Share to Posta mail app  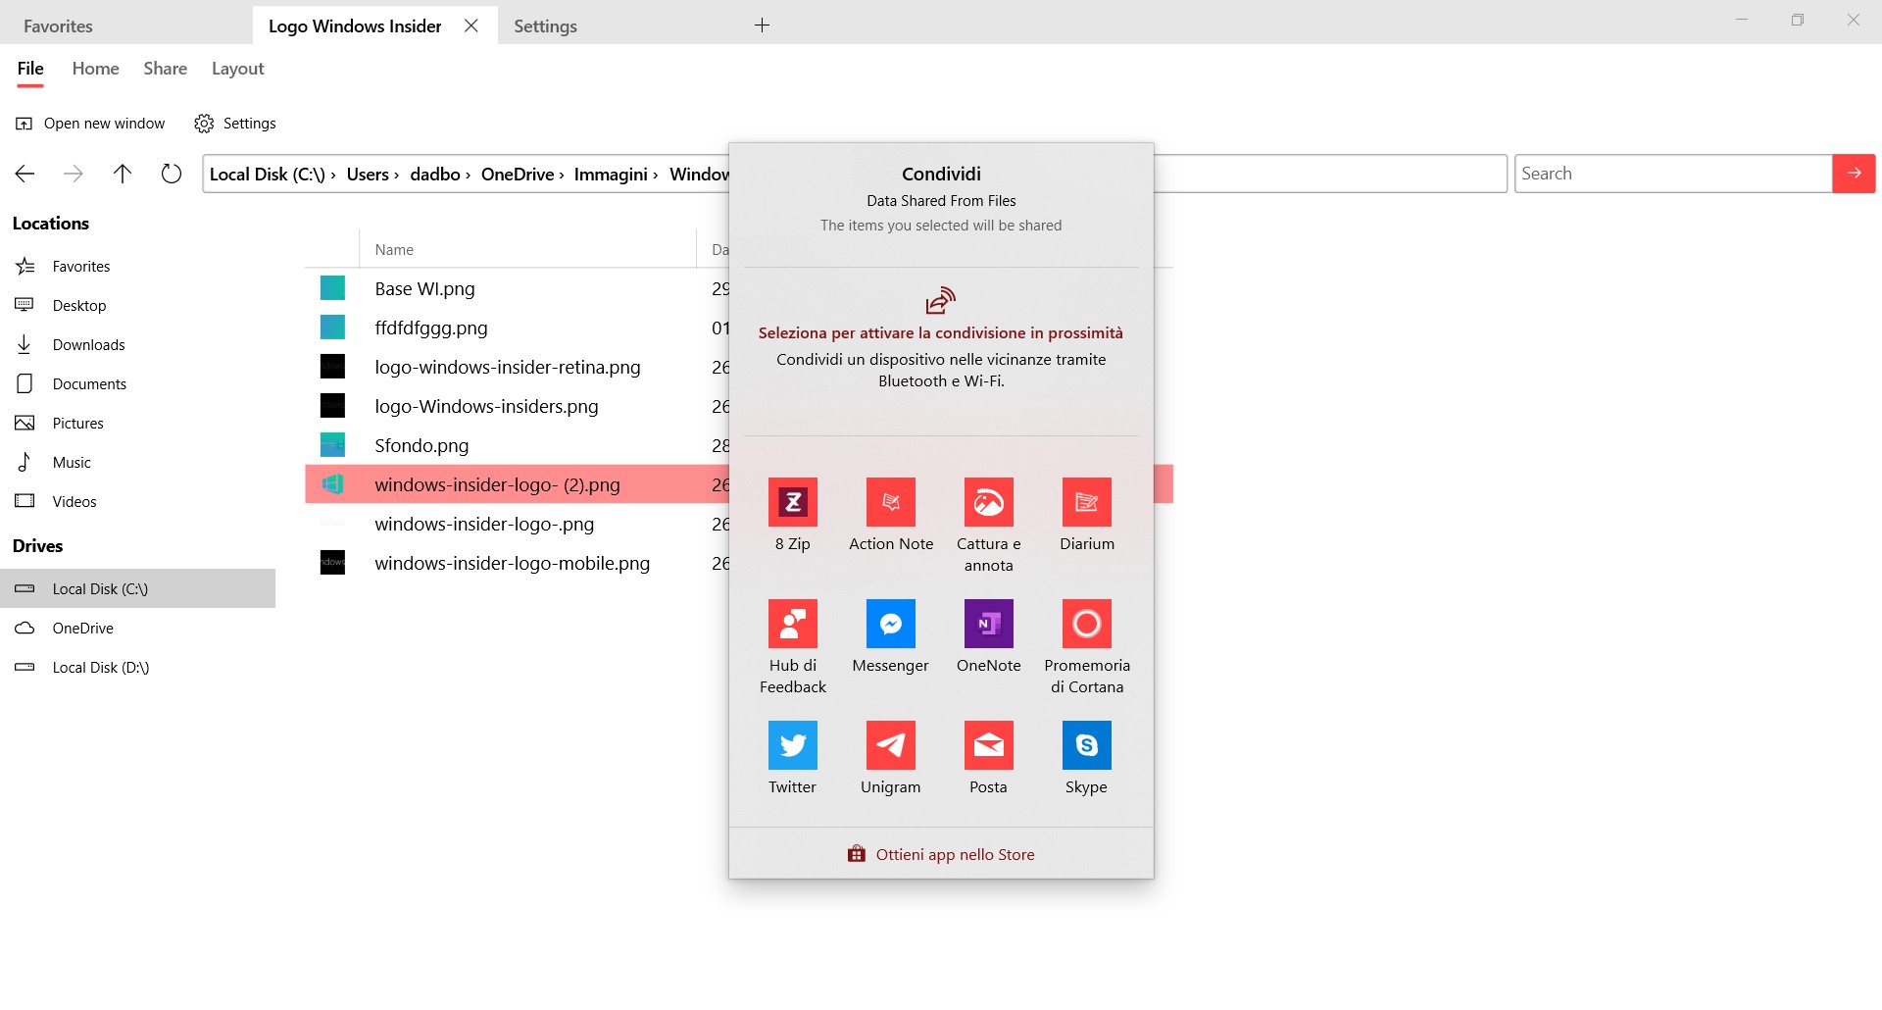point(988,759)
